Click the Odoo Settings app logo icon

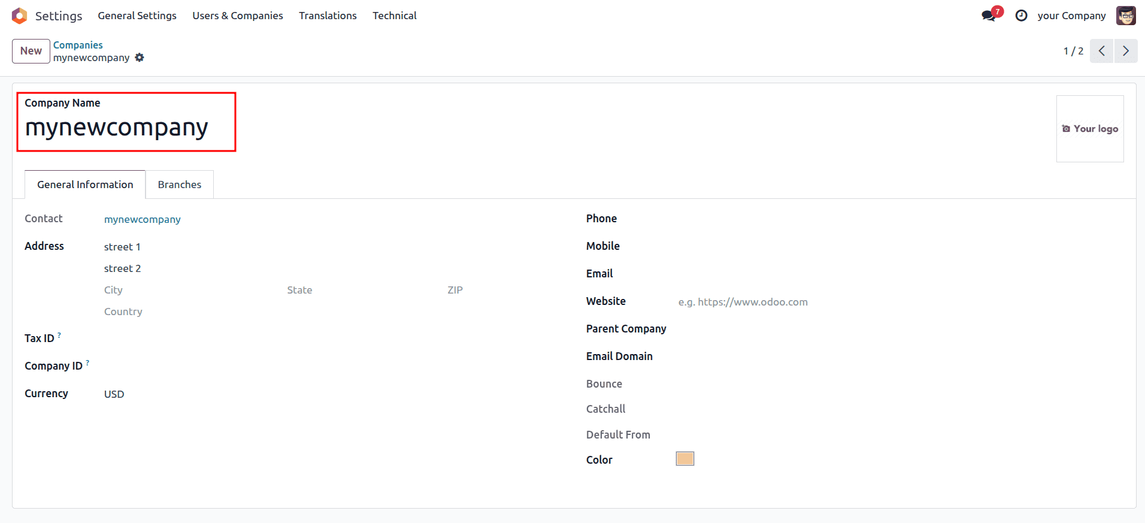coord(19,16)
